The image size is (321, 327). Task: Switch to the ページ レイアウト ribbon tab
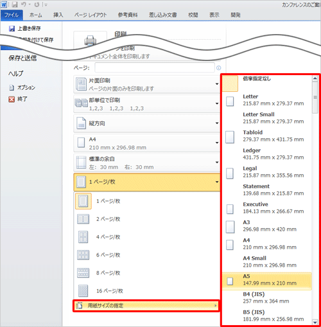(x=91, y=15)
